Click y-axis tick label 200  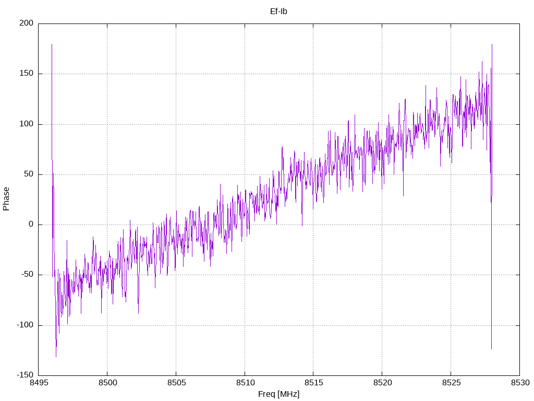point(27,23)
